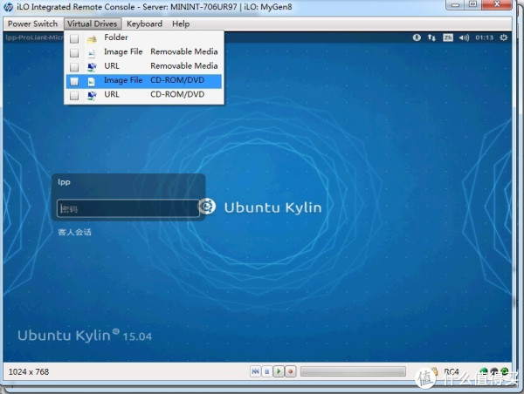
Task: Click the guest session link
Action: point(74,232)
